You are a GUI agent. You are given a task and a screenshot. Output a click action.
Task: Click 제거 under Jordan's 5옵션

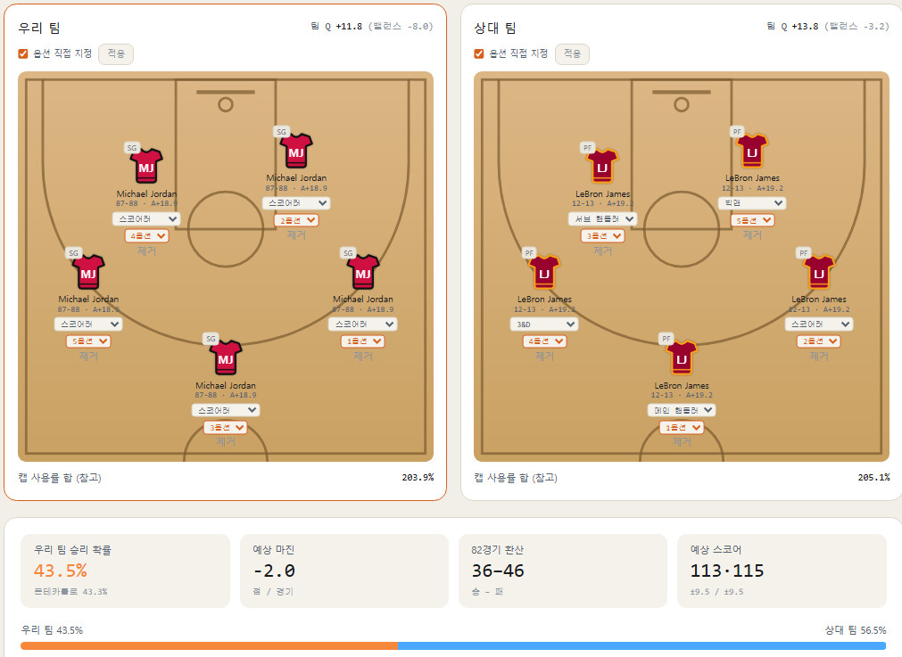88,357
